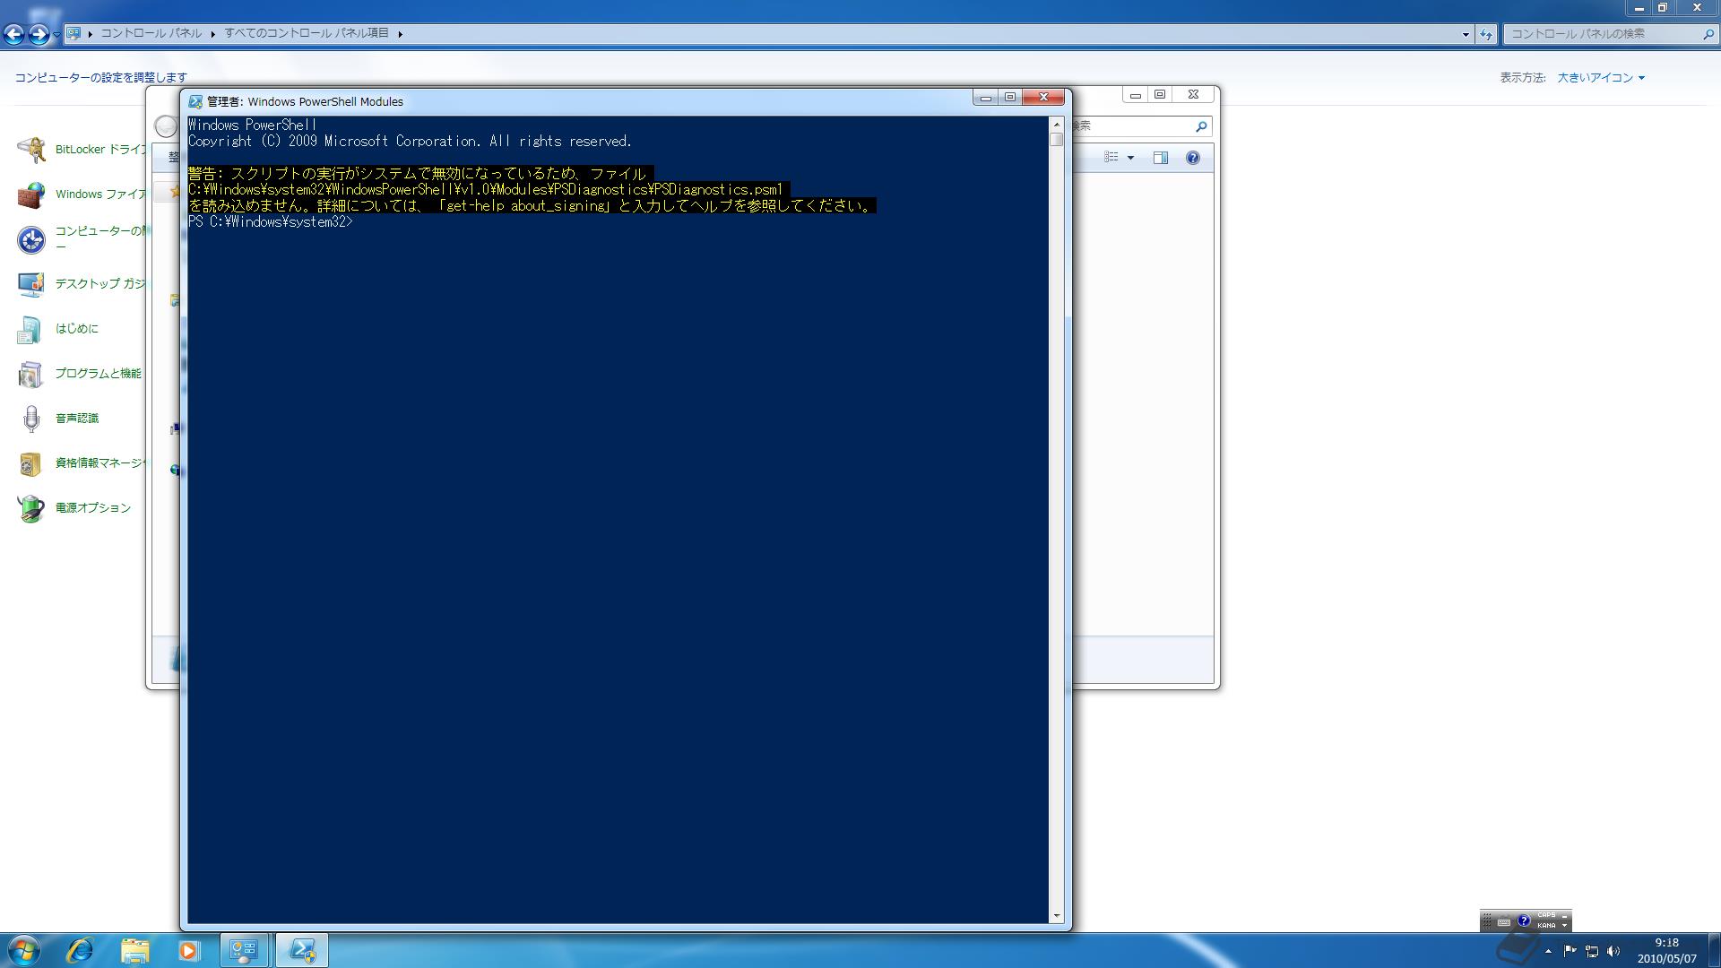The image size is (1721, 968).
Task: Change view style icon in Explorer window
Action: (1111, 157)
